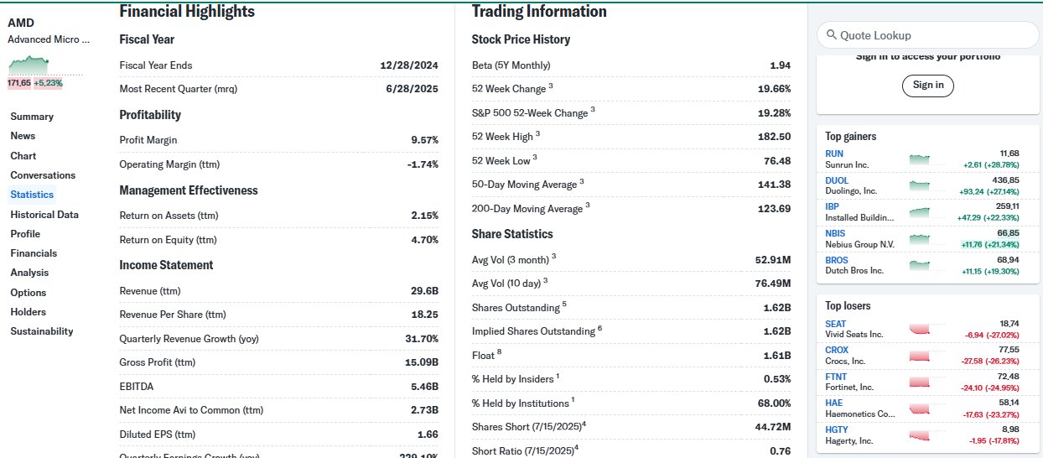
Task: Click the AMD price sparkline chart
Action: click(x=29, y=64)
